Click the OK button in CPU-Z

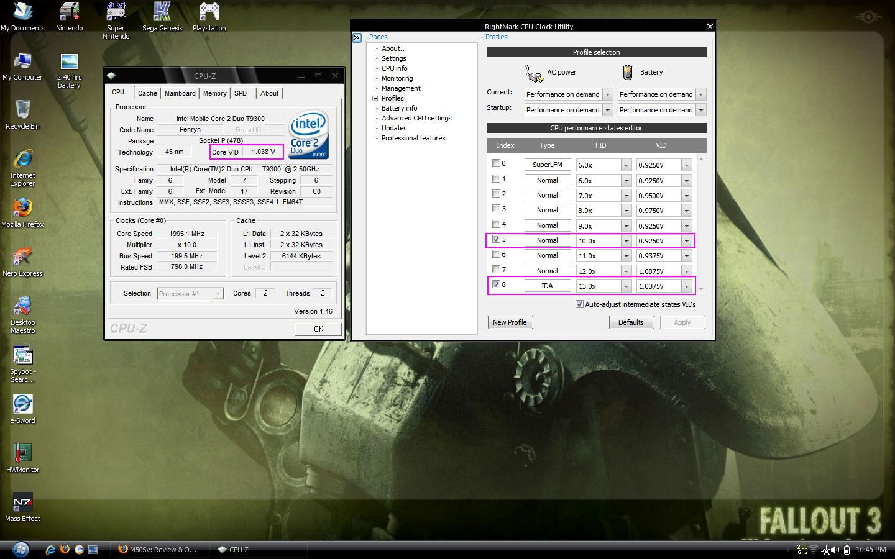point(318,329)
